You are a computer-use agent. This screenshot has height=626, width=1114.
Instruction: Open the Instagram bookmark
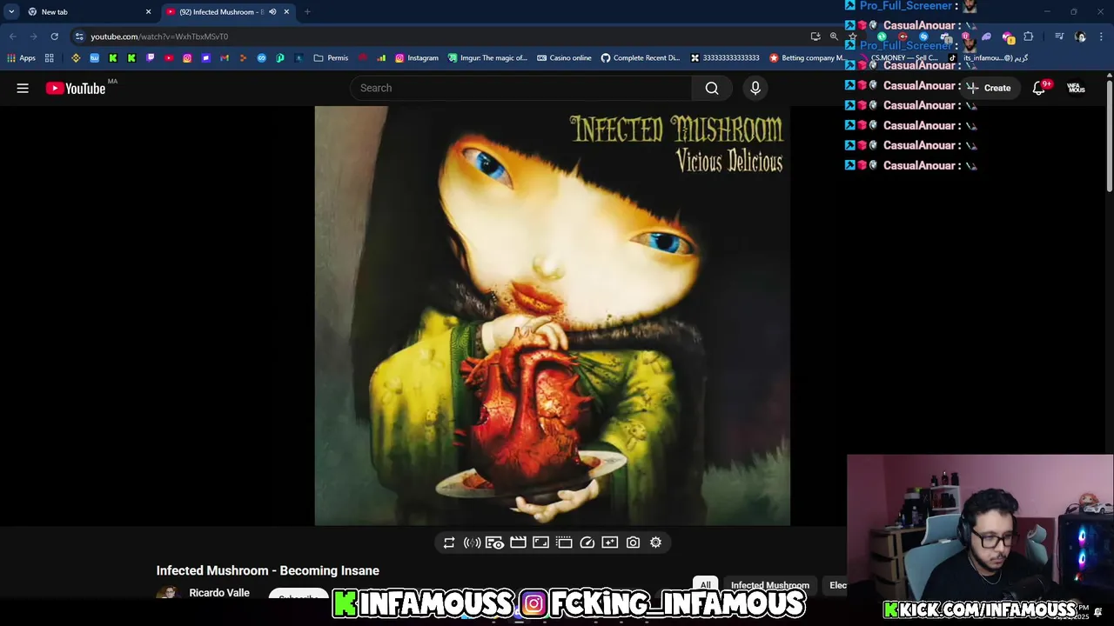pos(417,58)
